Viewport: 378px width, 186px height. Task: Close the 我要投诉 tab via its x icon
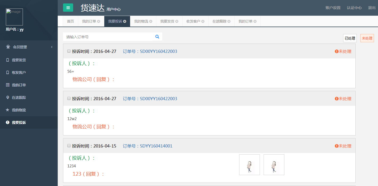tap(125, 22)
